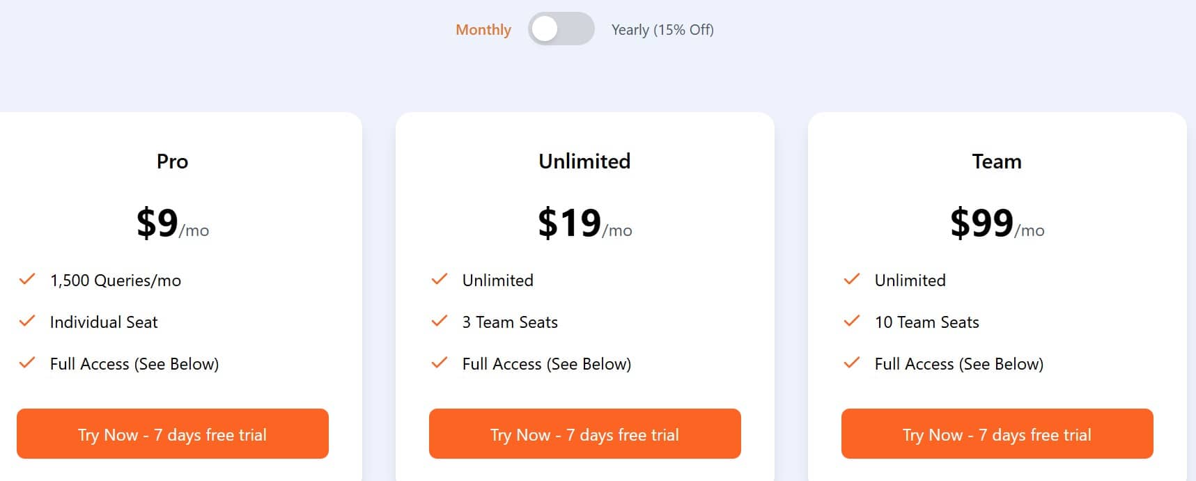Click the checkmark next to Individual Seat
Viewport: 1196px width, 481px height.
pos(26,322)
